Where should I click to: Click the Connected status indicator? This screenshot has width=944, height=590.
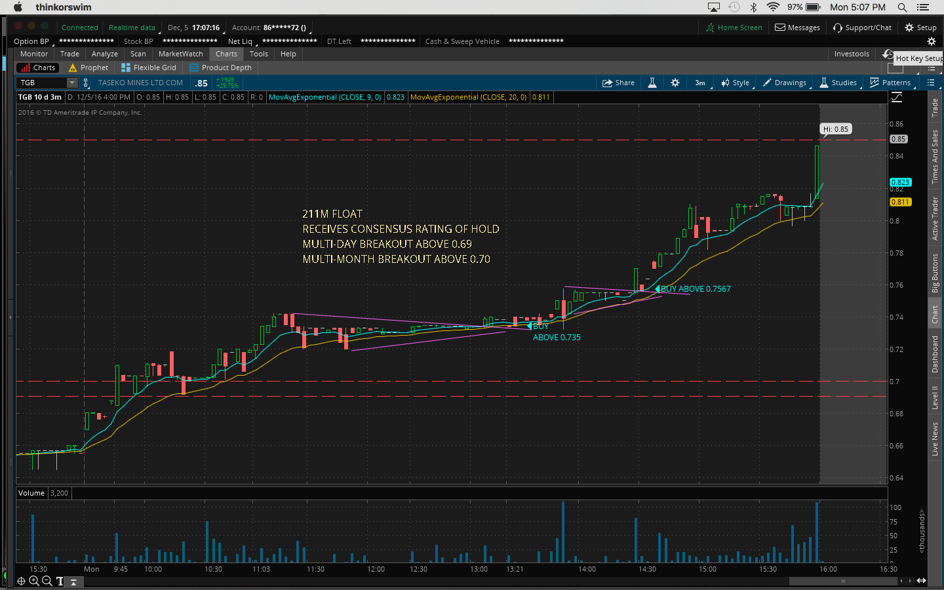pyautogui.click(x=79, y=28)
